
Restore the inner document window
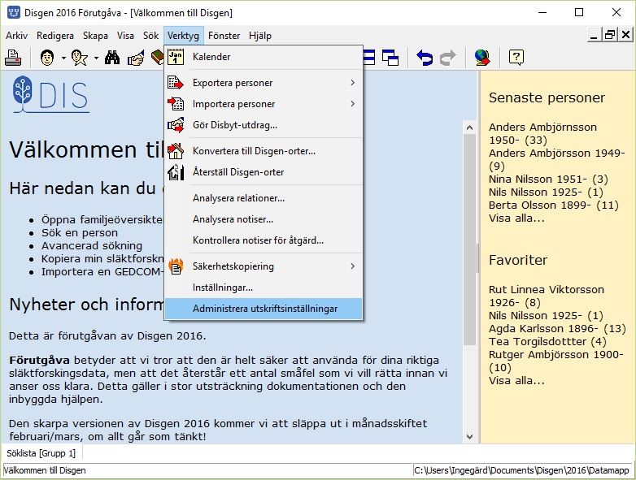[x=610, y=35]
